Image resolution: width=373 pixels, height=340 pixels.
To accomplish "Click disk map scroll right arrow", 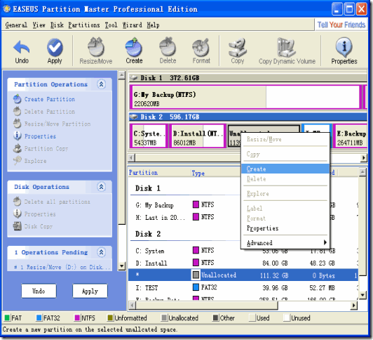I will tap(363, 157).
